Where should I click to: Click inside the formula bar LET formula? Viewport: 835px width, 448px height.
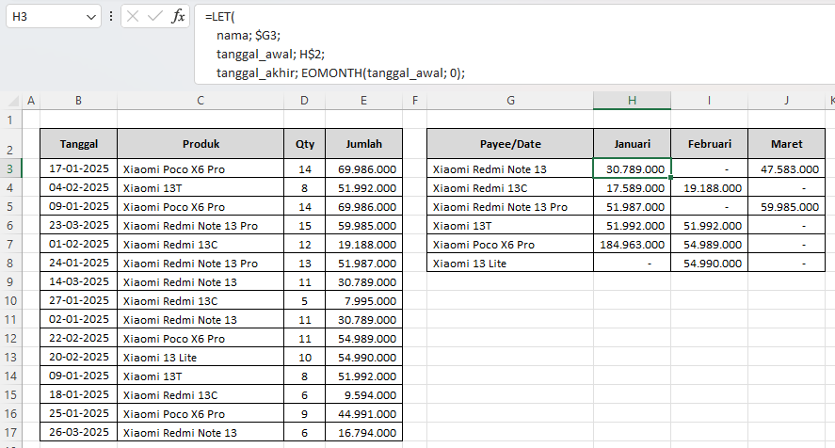click(x=514, y=45)
